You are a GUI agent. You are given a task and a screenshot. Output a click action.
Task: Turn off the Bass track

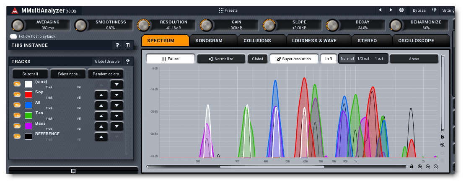point(17,126)
